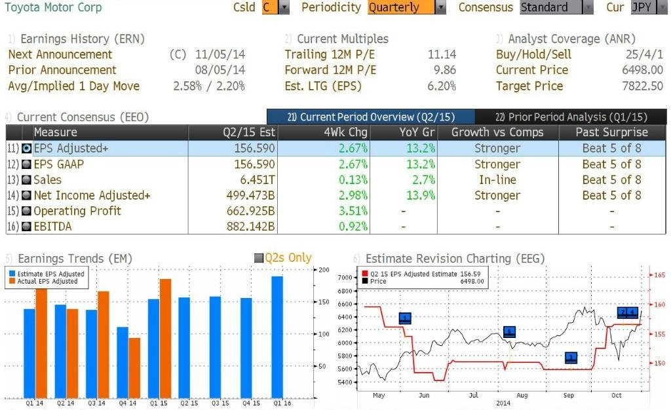Image resolution: width=671 pixels, height=410 pixels.
Task: Switch to Current Period Overview (Q2/15) tab
Action: [x=371, y=117]
